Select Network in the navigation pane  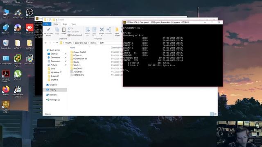pos(53,95)
